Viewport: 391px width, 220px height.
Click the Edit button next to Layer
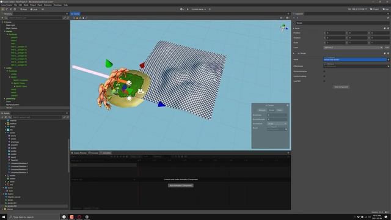pos(387,48)
